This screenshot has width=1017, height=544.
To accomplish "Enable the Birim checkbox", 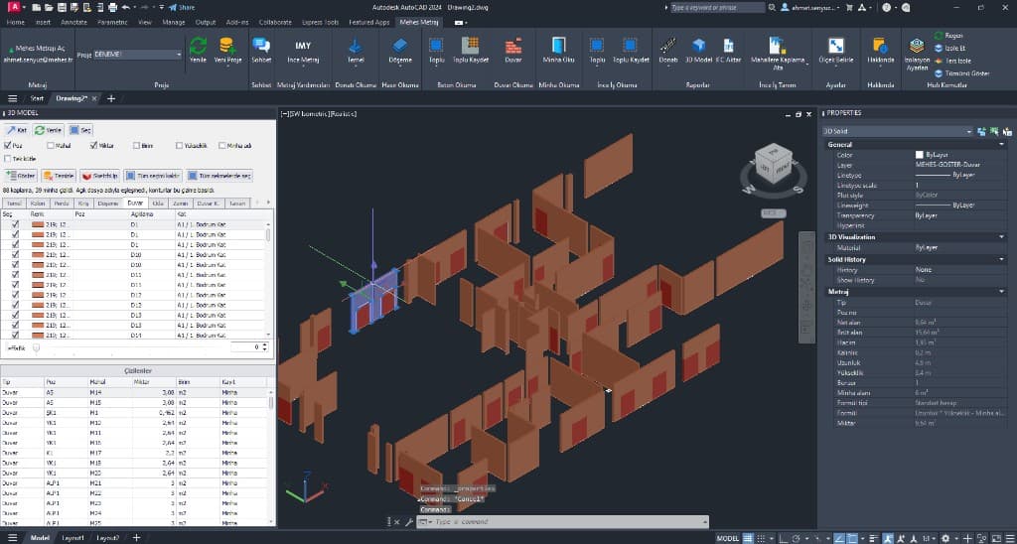I will point(136,145).
